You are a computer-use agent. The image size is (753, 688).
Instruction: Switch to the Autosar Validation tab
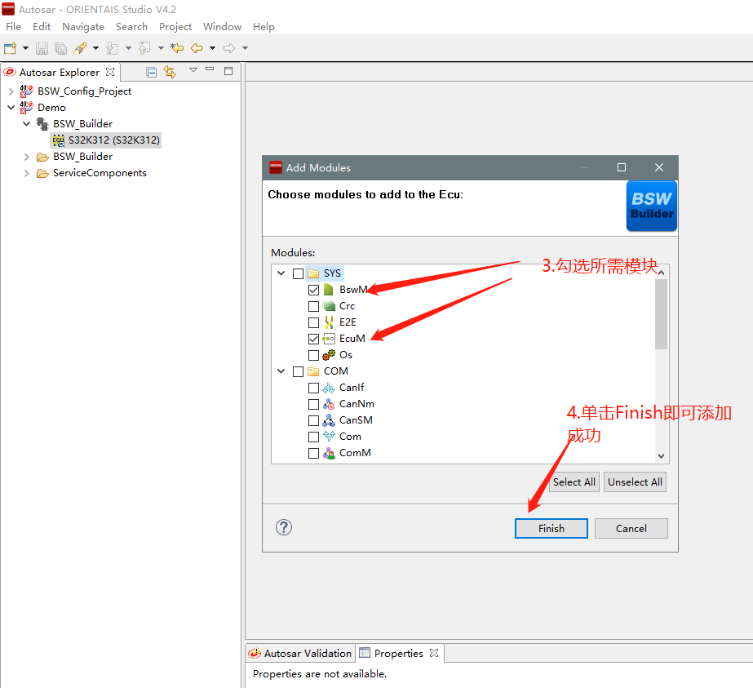(299, 653)
